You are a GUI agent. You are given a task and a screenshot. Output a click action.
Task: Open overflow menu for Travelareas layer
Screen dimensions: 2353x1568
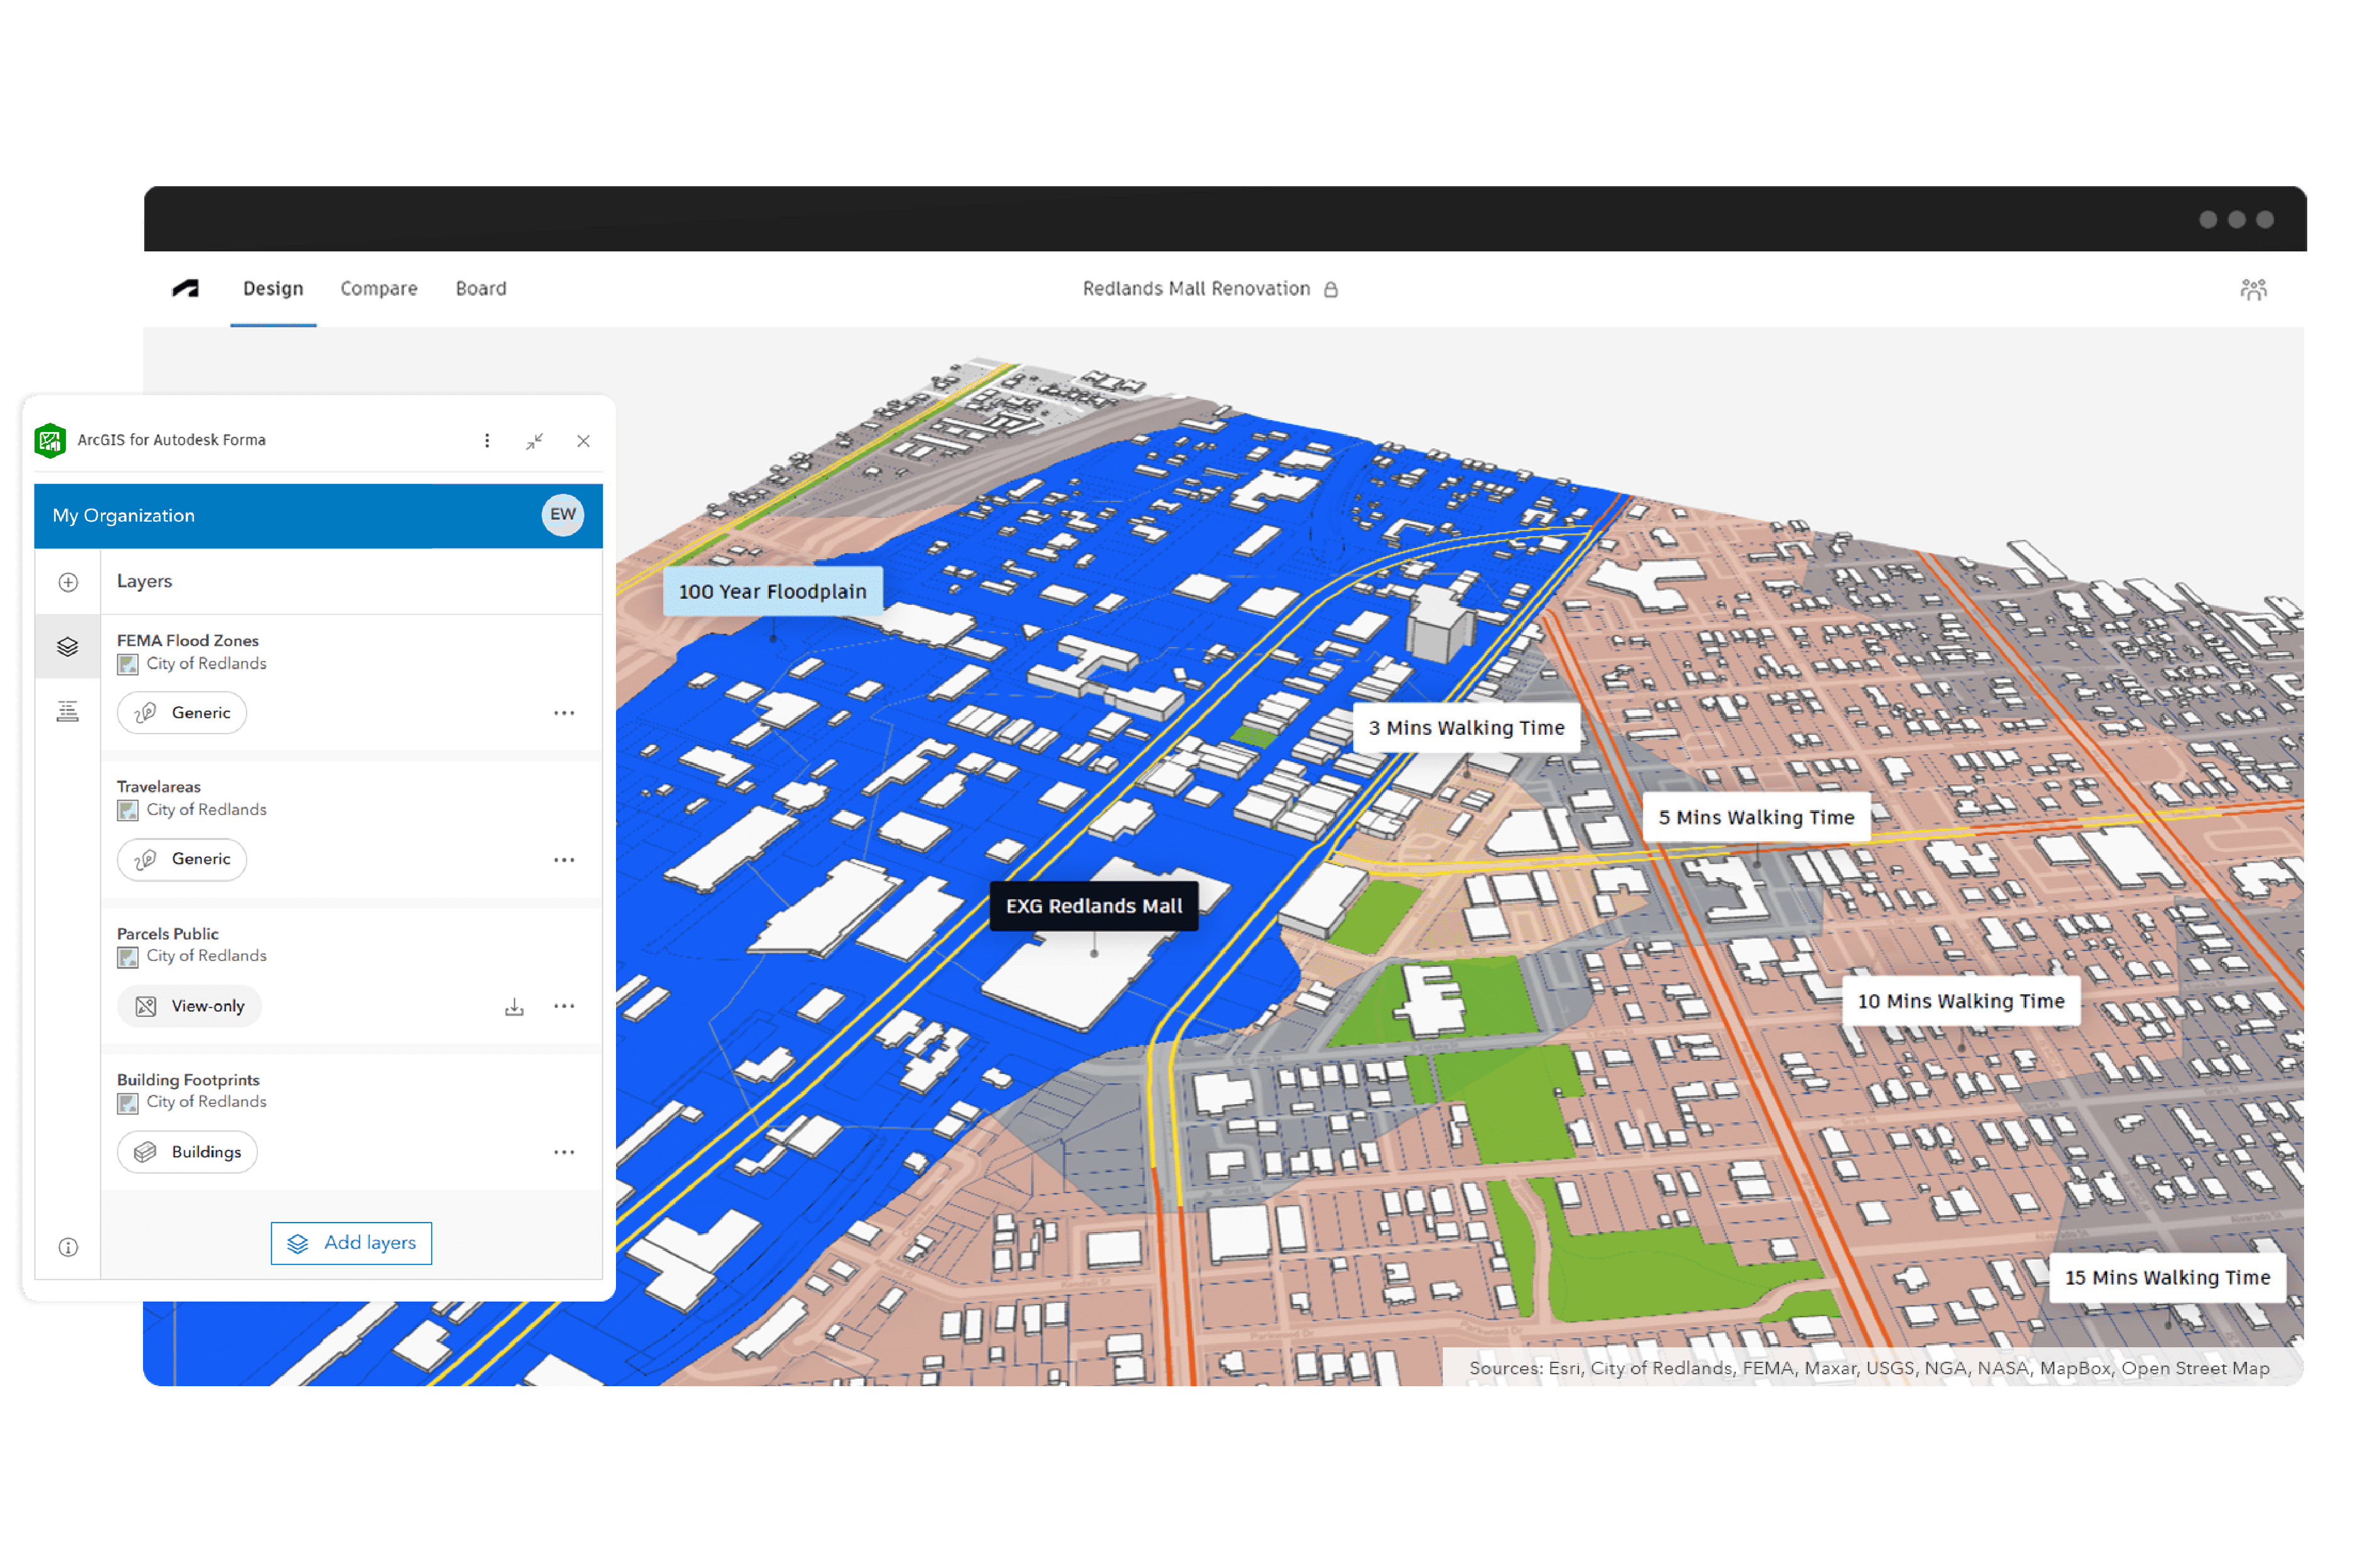[x=564, y=859]
